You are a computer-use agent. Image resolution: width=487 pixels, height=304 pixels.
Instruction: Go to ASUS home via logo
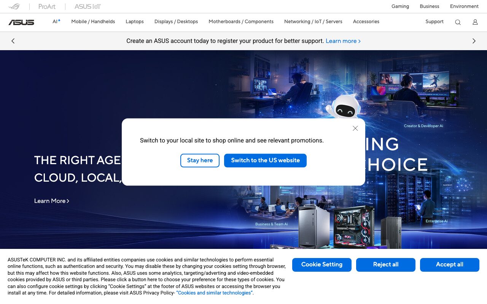[x=21, y=22]
